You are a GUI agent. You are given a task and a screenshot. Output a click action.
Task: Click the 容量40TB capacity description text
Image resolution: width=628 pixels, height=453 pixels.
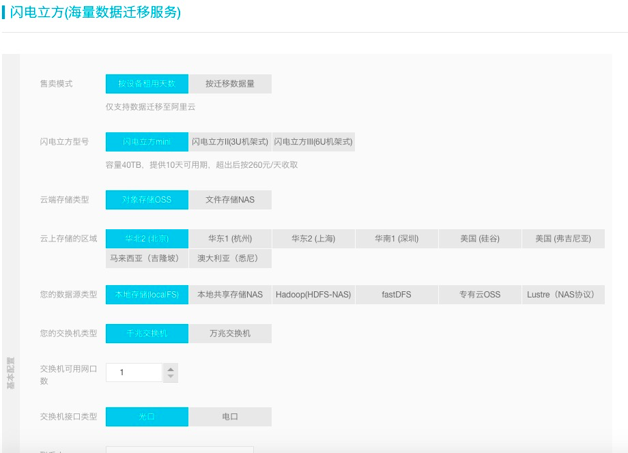(202, 165)
